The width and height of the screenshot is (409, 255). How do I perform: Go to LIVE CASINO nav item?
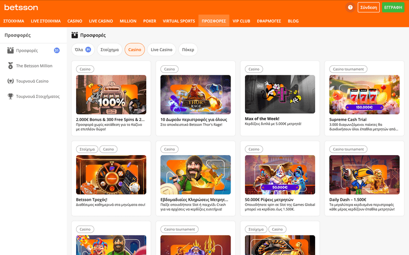point(101,21)
